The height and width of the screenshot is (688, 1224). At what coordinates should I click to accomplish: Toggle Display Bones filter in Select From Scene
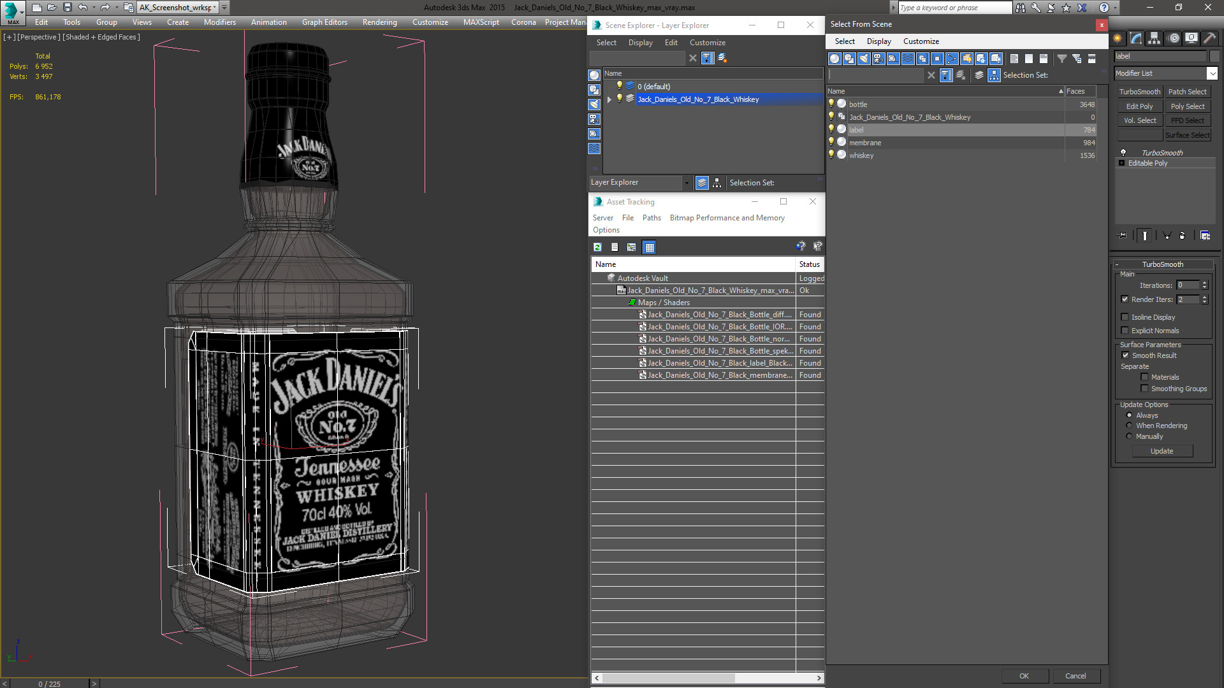tap(952, 59)
